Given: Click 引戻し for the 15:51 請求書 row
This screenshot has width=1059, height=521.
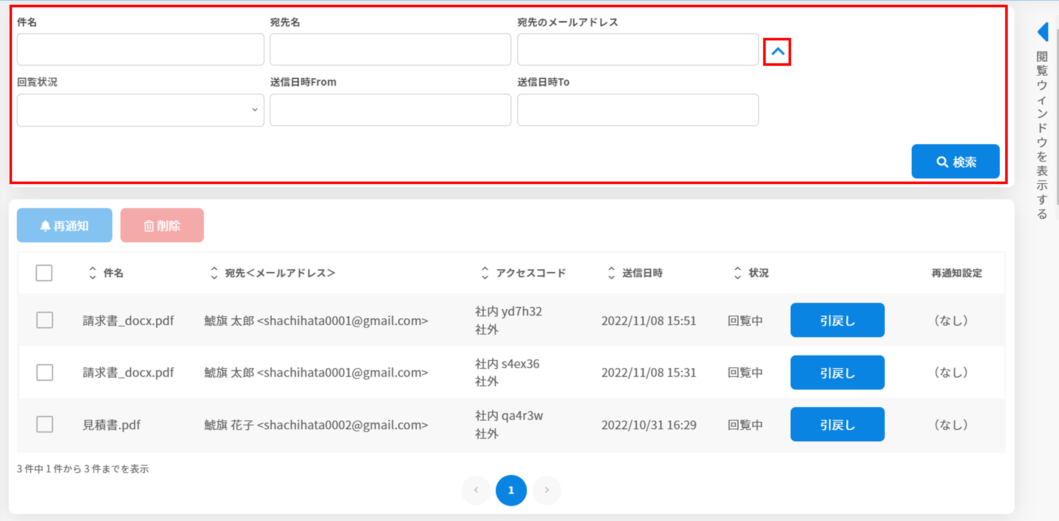Looking at the screenshot, I should pos(837,320).
